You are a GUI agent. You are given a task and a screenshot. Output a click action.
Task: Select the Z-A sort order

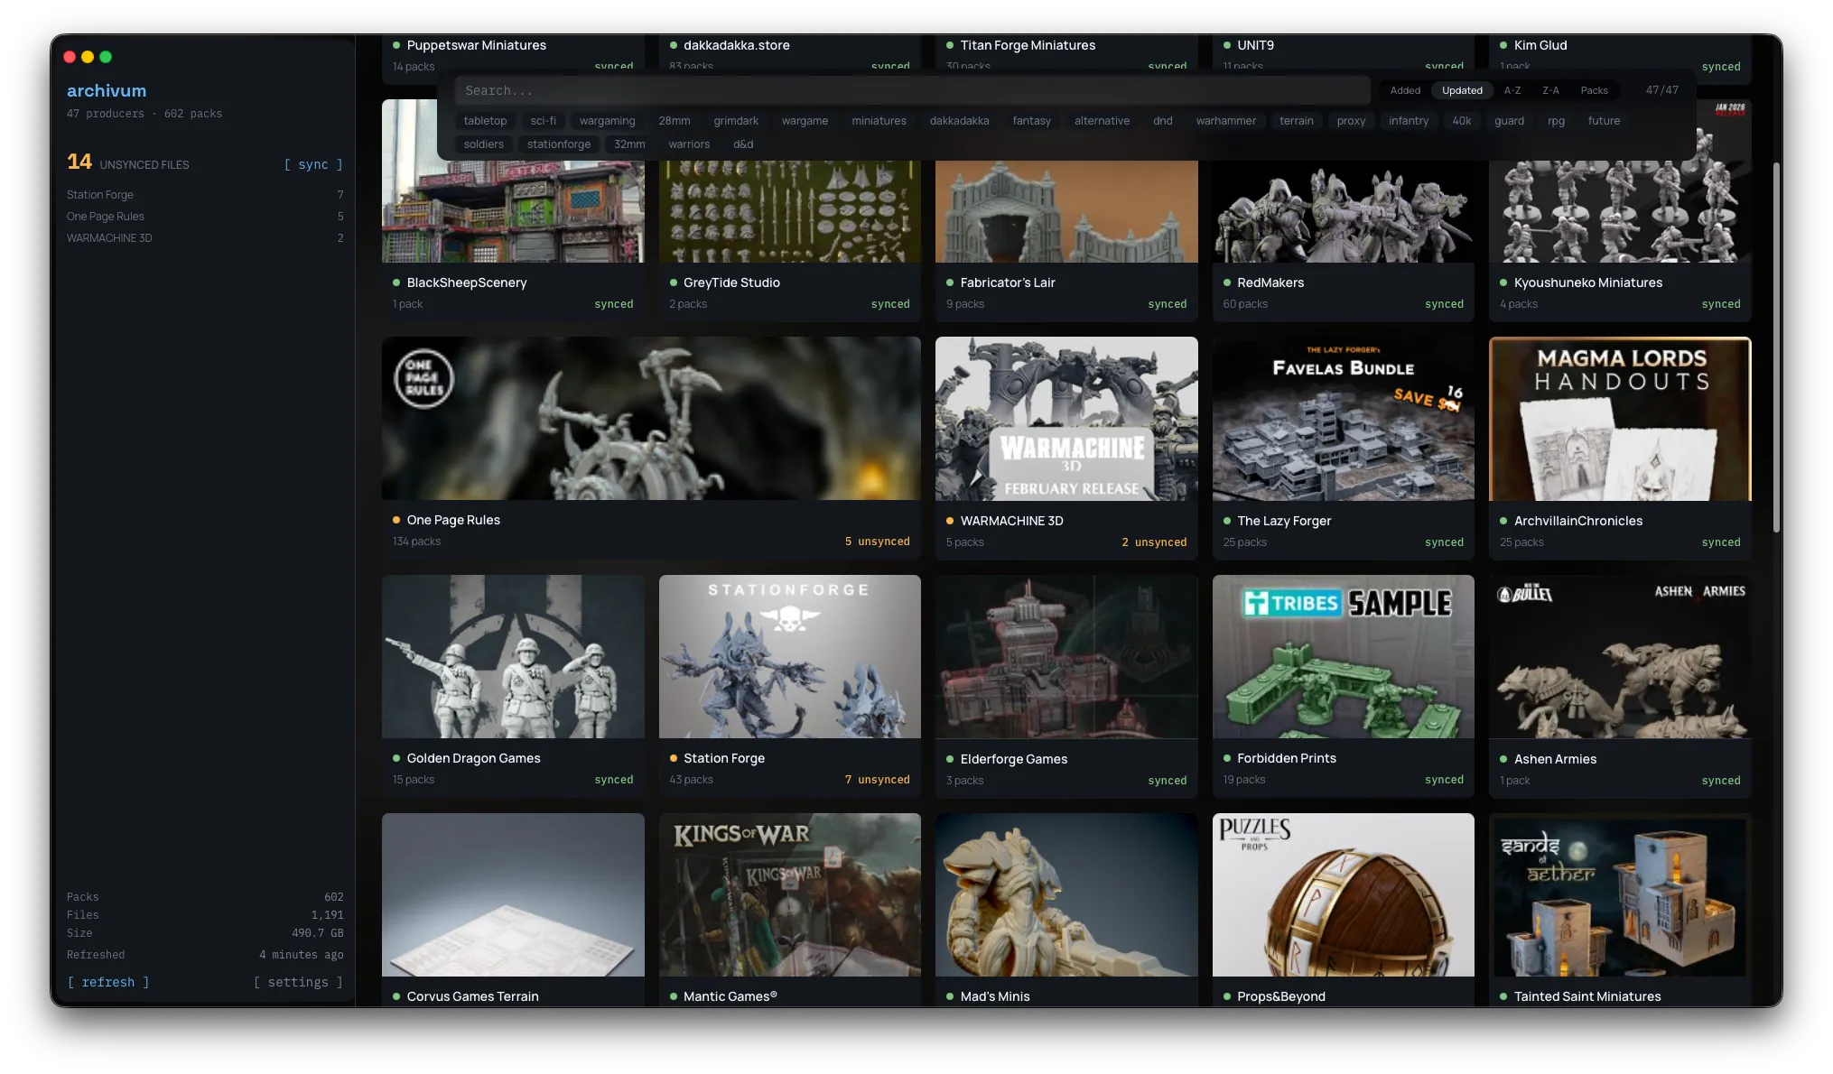1550,90
